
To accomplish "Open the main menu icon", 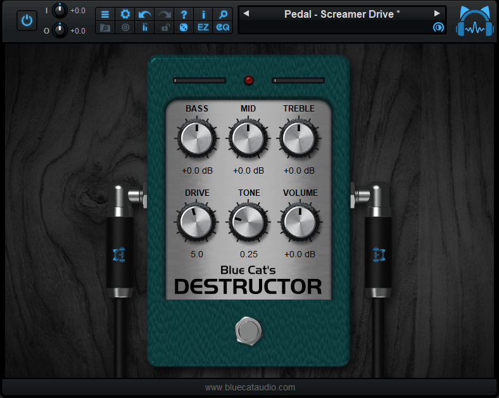I will point(105,15).
